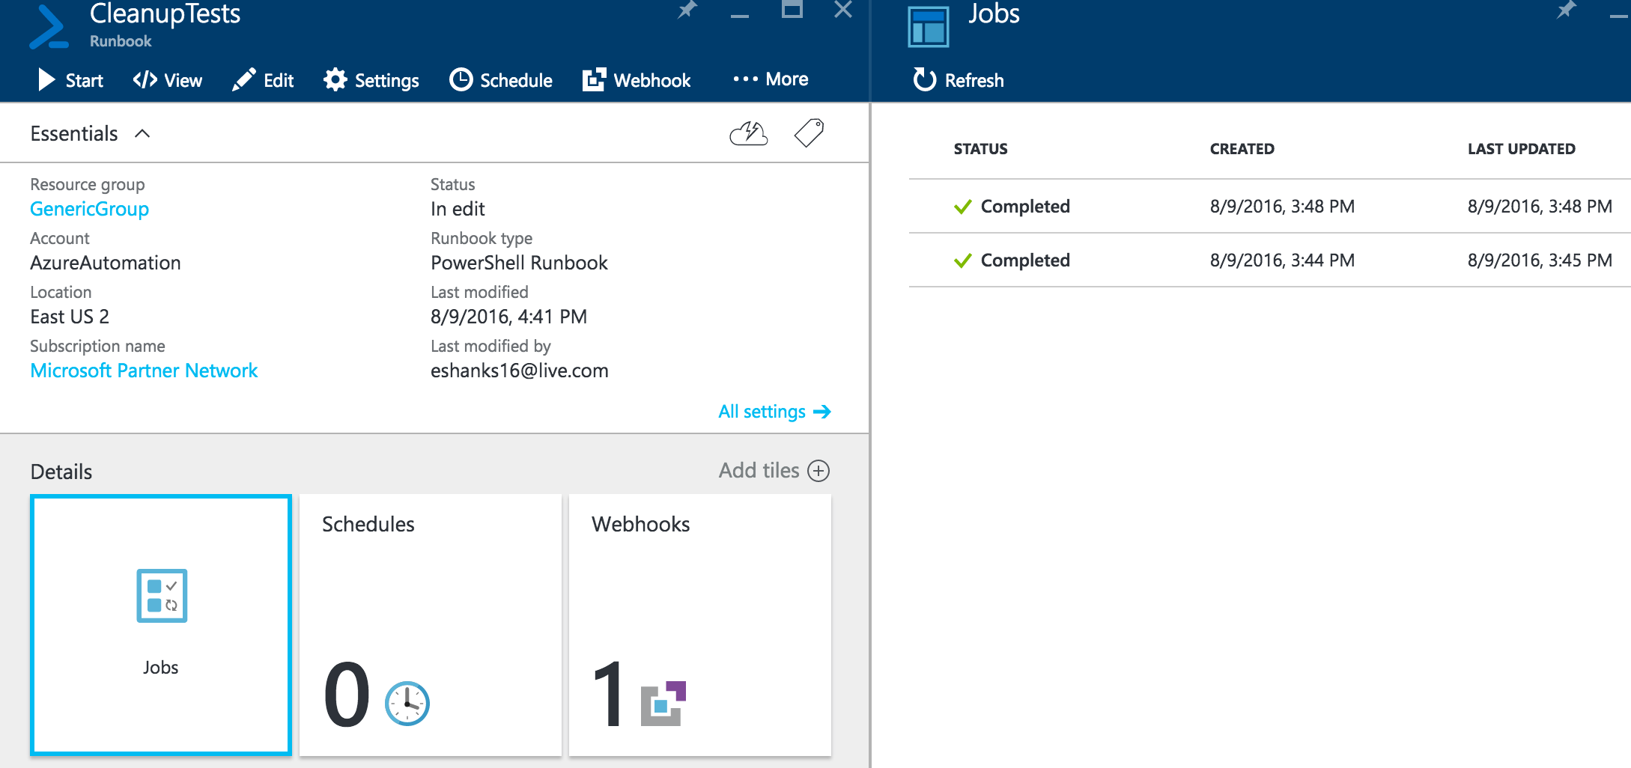Open the GenericGroup resource group link
This screenshot has width=1631, height=768.
pyautogui.click(x=89, y=209)
